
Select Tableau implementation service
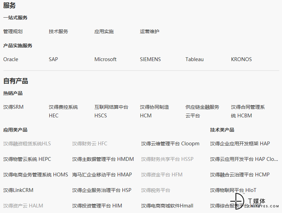click(x=194, y=59)
